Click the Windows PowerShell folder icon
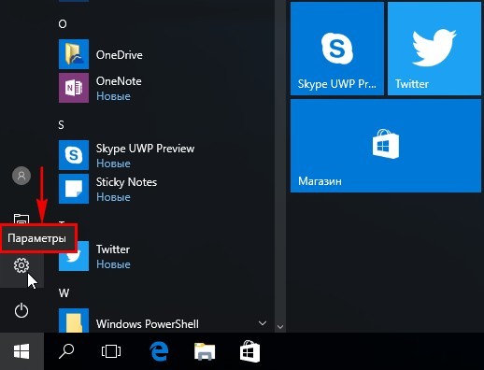Viewport: 484px width, 370px height. (x=74, y=320)
